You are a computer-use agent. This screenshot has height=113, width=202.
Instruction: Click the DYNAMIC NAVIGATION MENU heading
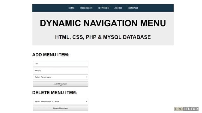[103, 23]
